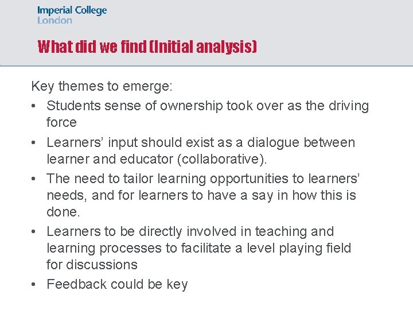Click the Imperial College London logo

[x=72, y=15]
